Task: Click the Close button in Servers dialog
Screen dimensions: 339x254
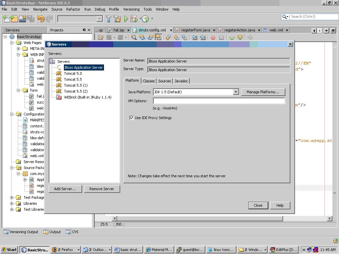Action: [258, 205]
